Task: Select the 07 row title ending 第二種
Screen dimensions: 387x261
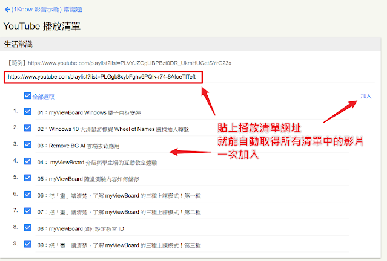Action: pyautogui.click(x=119, y=212)
